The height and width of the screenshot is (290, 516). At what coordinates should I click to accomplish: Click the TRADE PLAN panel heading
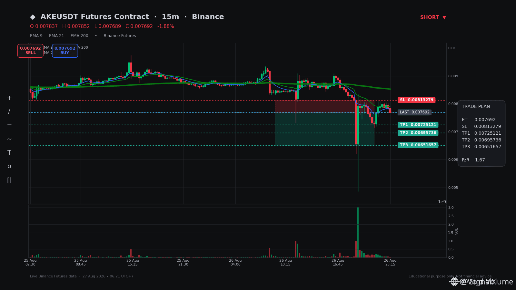476,107
